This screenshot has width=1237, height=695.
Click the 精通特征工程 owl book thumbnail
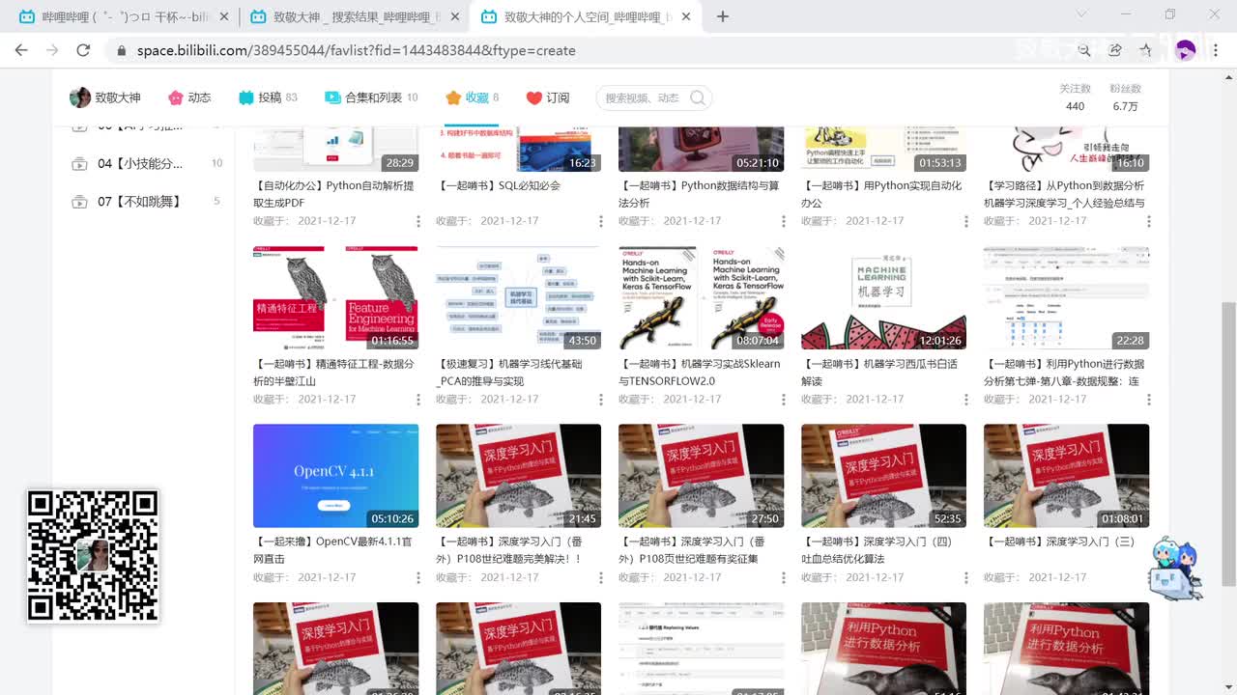(335, 297)
